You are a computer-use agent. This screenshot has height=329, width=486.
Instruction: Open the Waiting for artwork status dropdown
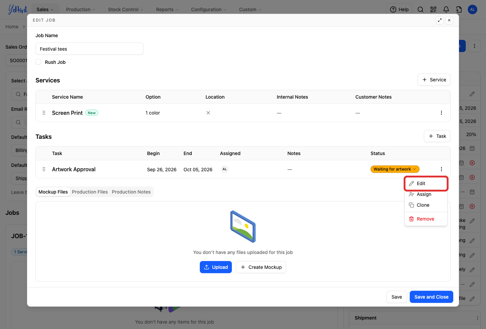(395, 169)
